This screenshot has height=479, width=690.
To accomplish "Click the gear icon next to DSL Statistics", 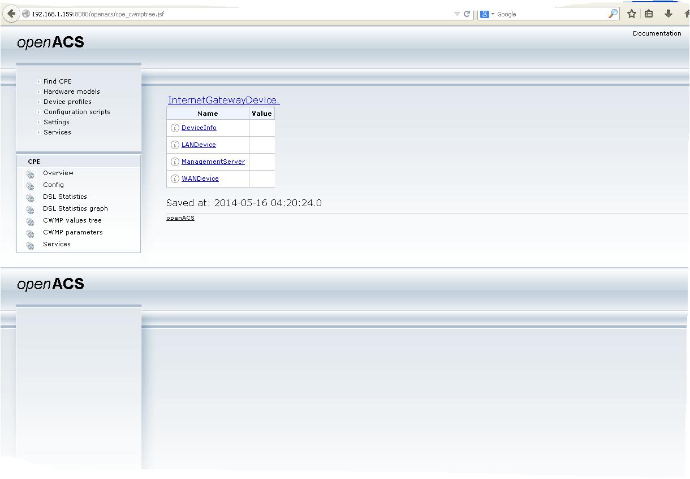I will pyautogui.click(x=30, y=198).
